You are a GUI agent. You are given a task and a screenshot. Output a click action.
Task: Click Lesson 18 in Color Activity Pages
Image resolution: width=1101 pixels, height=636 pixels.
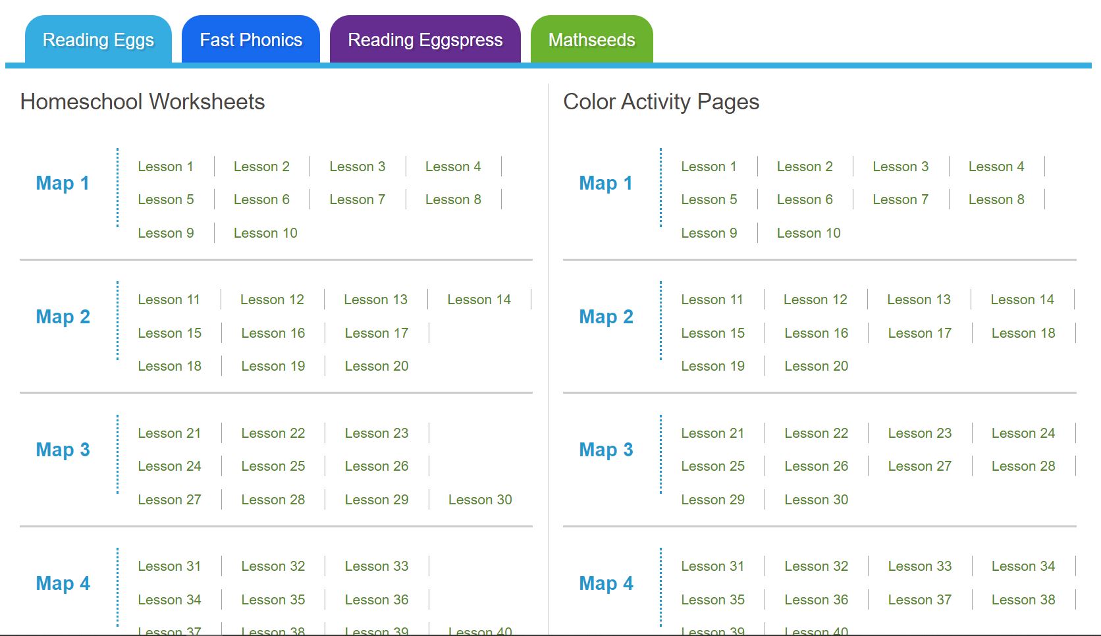[x=1023, y=333]
